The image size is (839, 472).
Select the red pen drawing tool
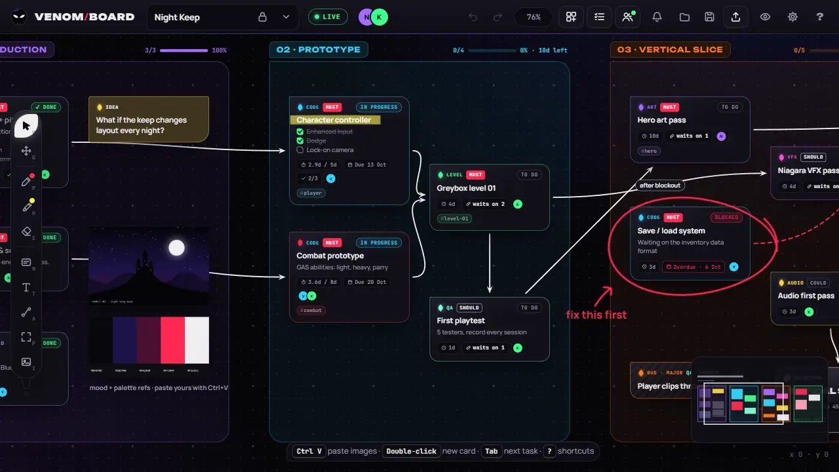pyautogui.click(x=26, y=181)
